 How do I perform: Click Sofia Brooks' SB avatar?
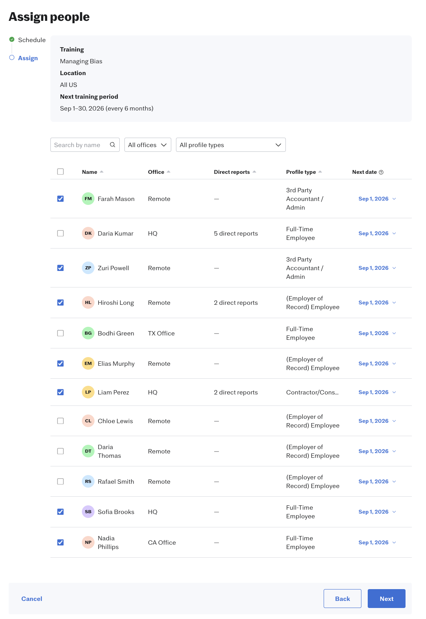click(x=88, y=512)
